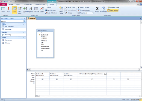This screenshot has height=101, width=142.
Task: Click Insert Rows in Query Setup
Action: point(70,8)
